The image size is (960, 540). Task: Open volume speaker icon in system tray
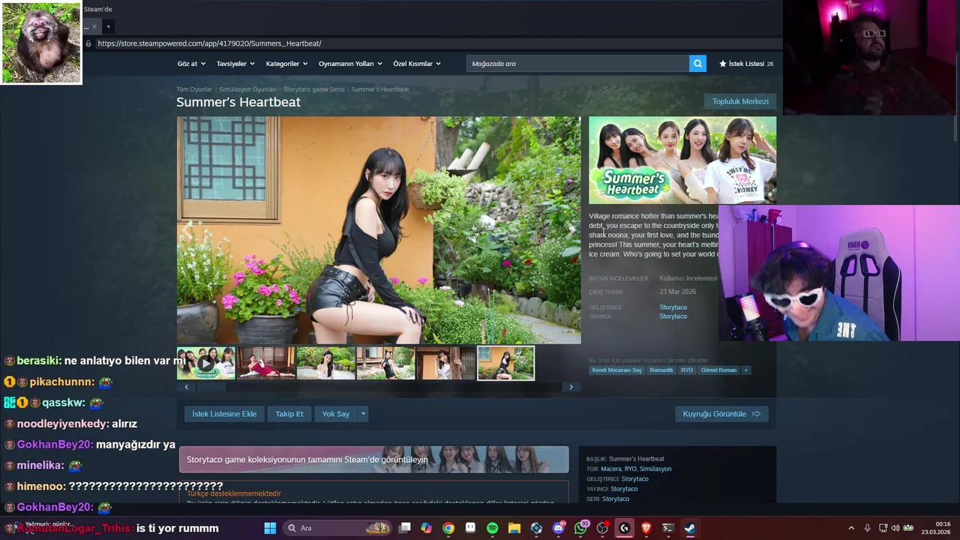pos(895,528)
